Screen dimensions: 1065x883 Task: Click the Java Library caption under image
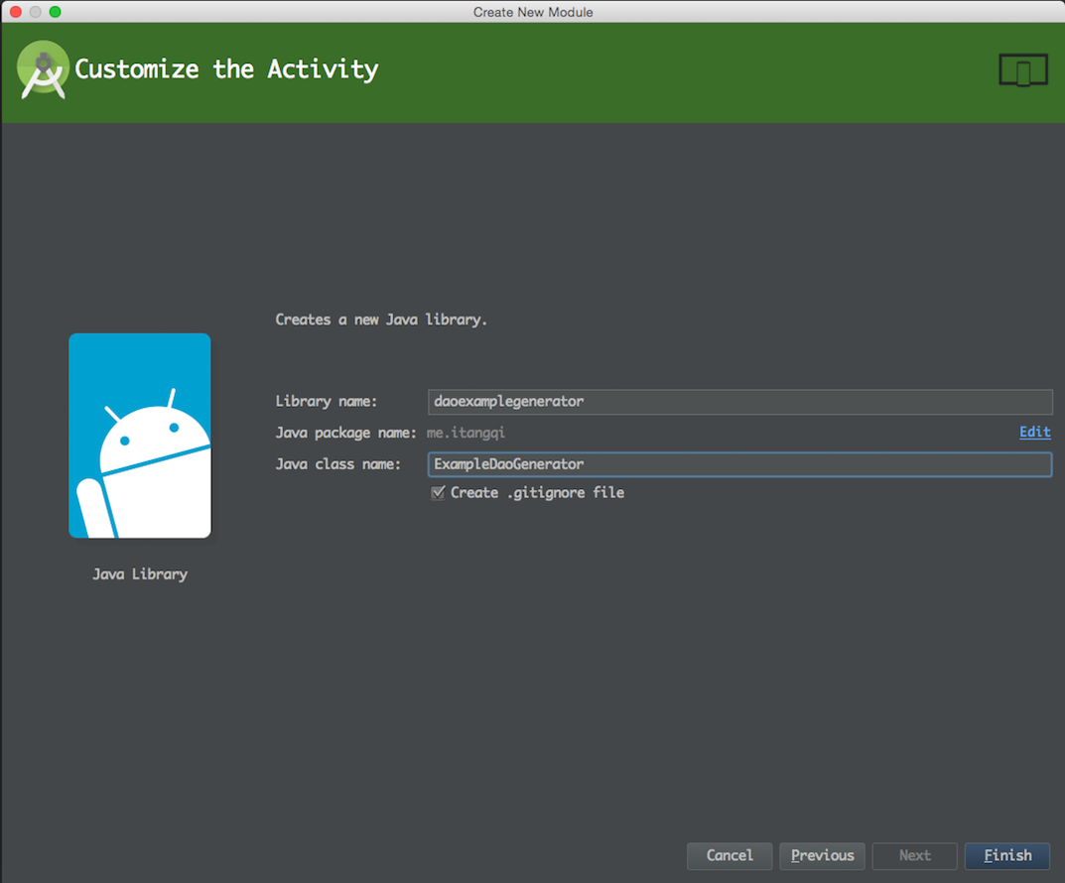[x=140, y=574]
